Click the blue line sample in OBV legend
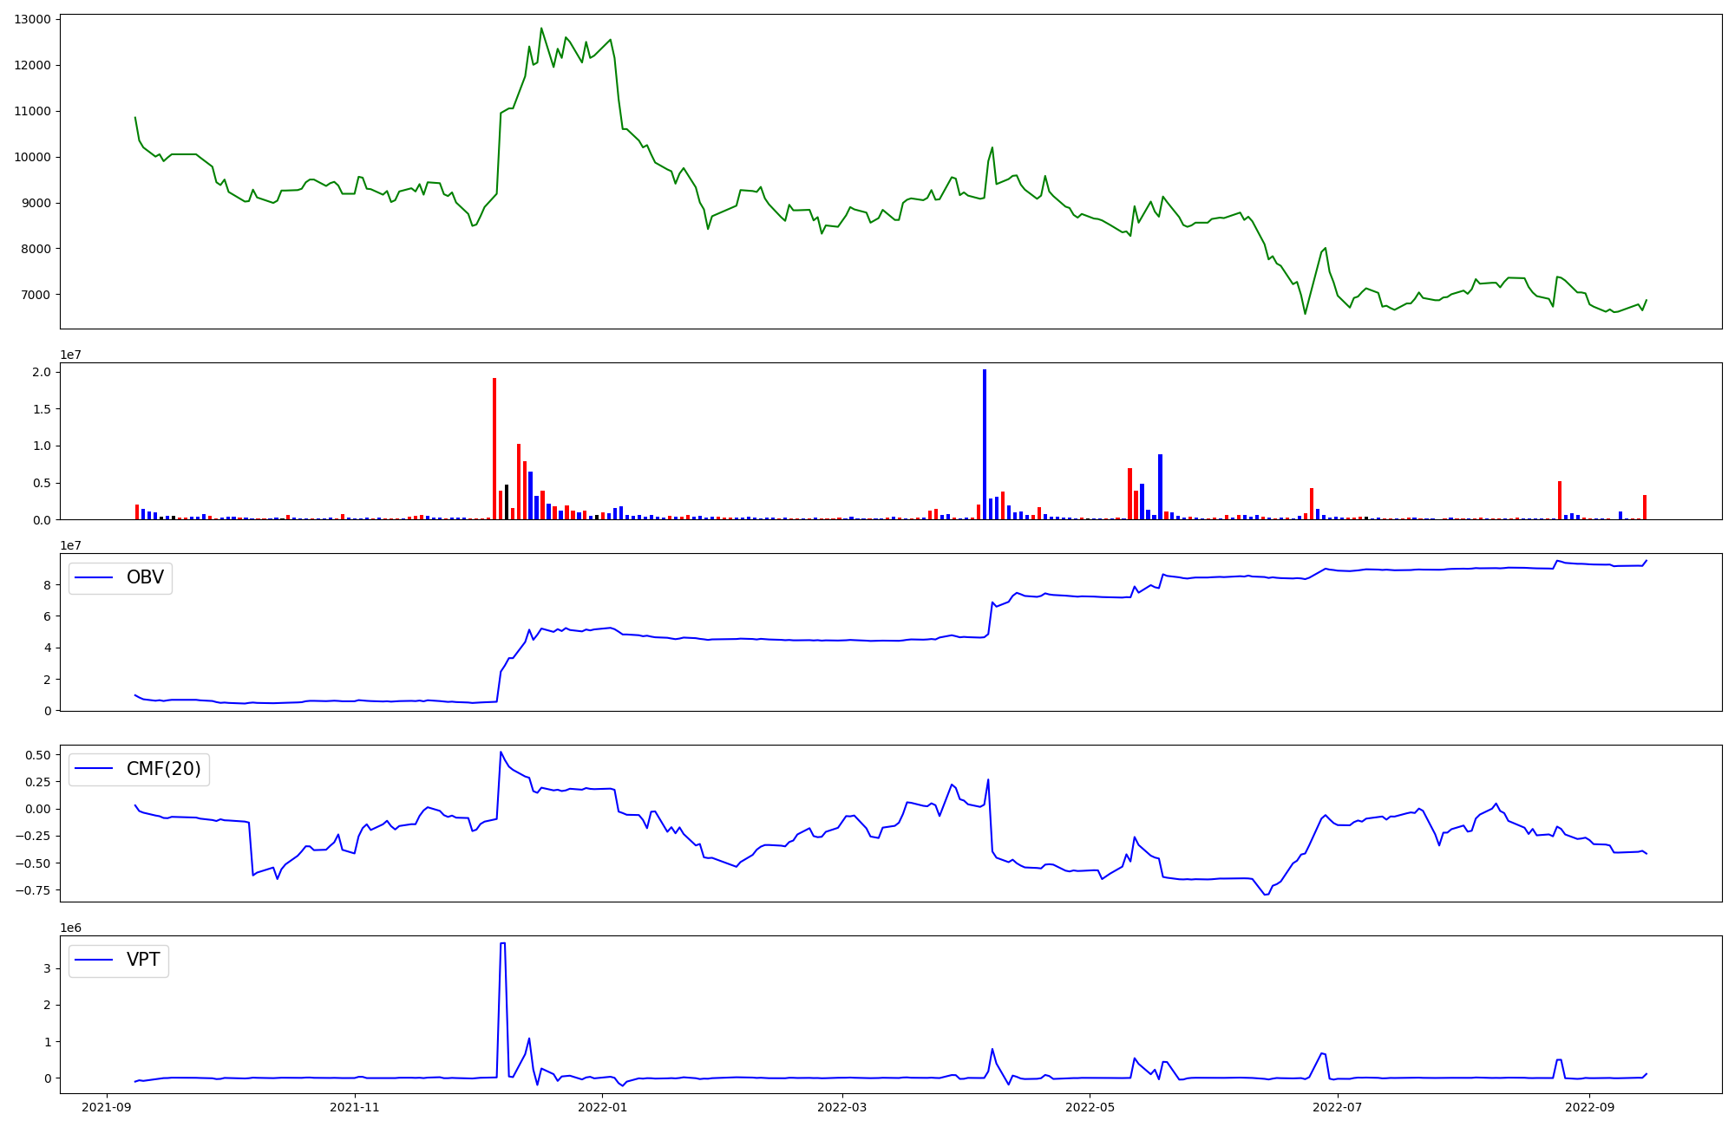 click(95, 577)
